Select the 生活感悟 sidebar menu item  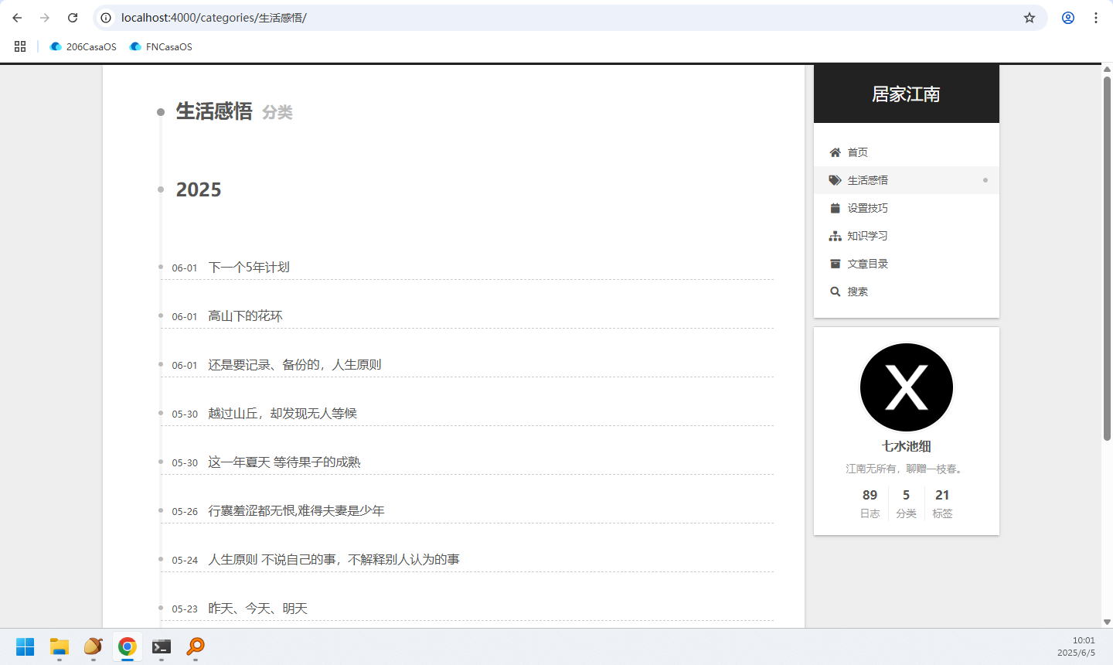tap(907, 180)
